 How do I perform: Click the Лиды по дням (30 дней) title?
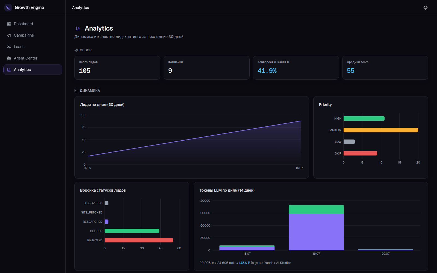point(102,105)
